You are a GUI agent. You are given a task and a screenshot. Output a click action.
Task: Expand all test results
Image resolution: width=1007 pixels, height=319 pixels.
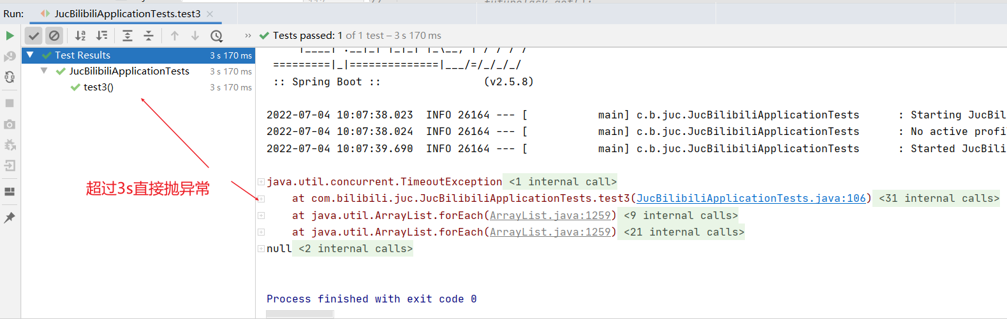click(x=128, y=36)
